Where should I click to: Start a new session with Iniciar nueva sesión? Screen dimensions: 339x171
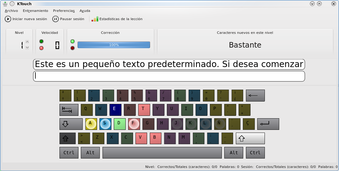pos(26,19)
